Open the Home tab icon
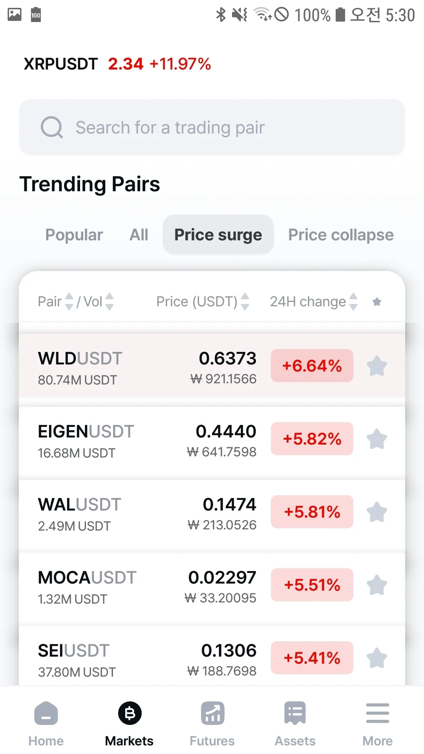 [x=46, y=713]
